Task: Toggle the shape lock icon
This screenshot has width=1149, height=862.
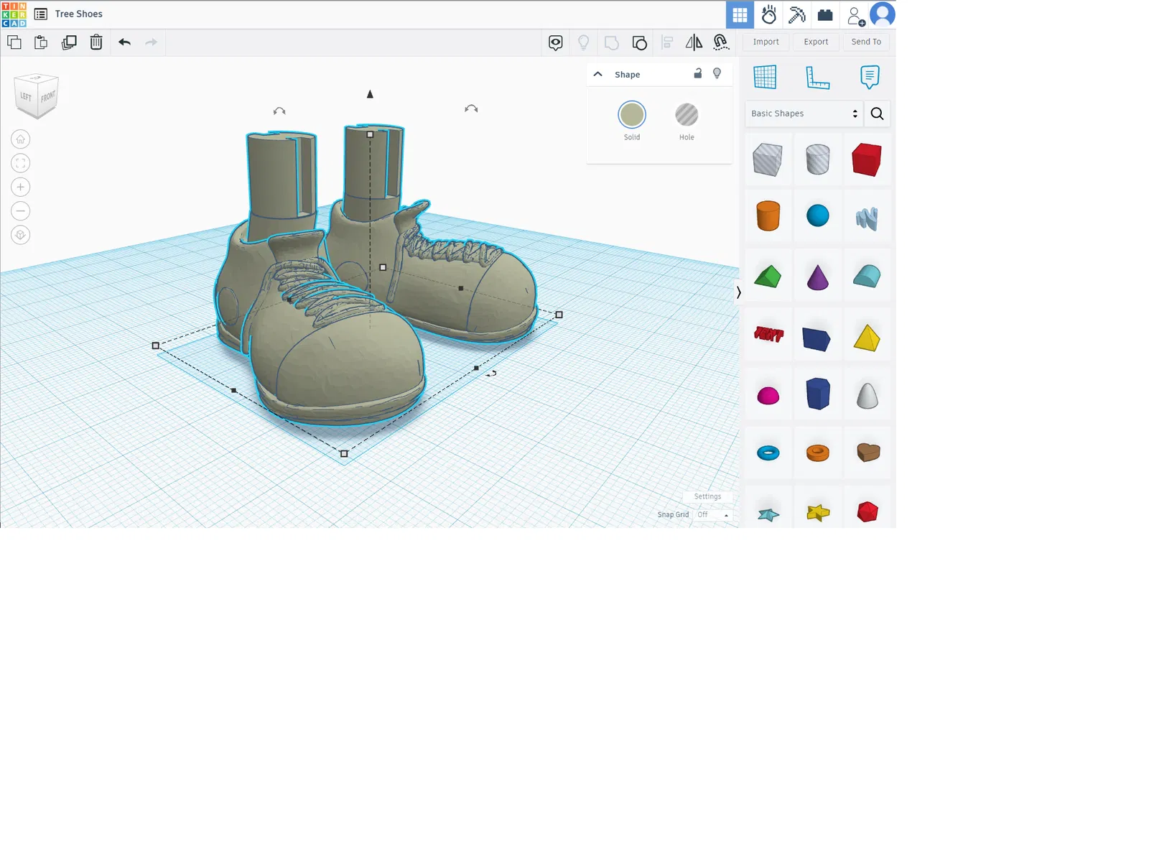Action: point(697,74)
